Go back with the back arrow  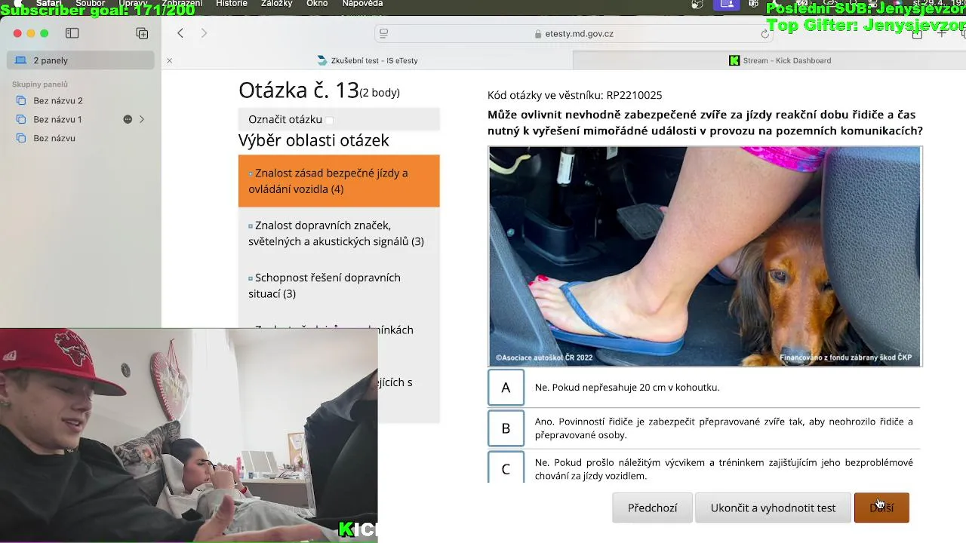tap(180, 33)
